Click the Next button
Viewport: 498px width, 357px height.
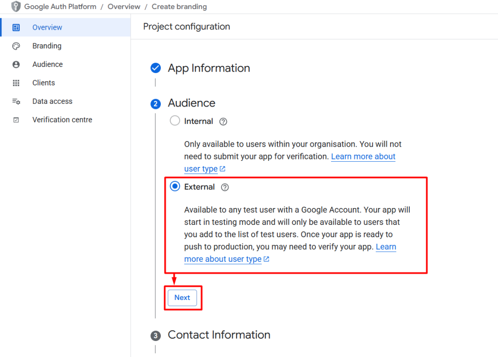pyautogui.click(x=183, y=298)
